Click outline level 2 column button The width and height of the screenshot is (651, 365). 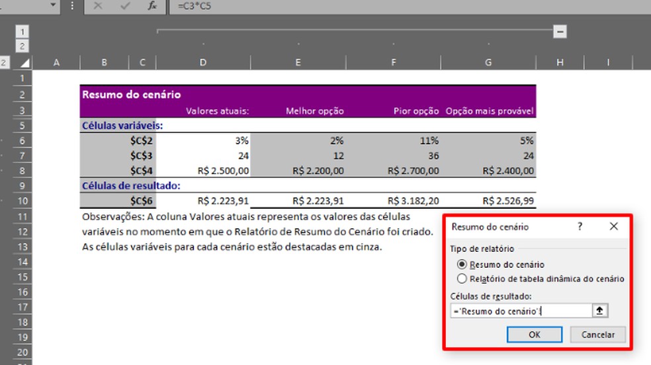click(22, 46)
